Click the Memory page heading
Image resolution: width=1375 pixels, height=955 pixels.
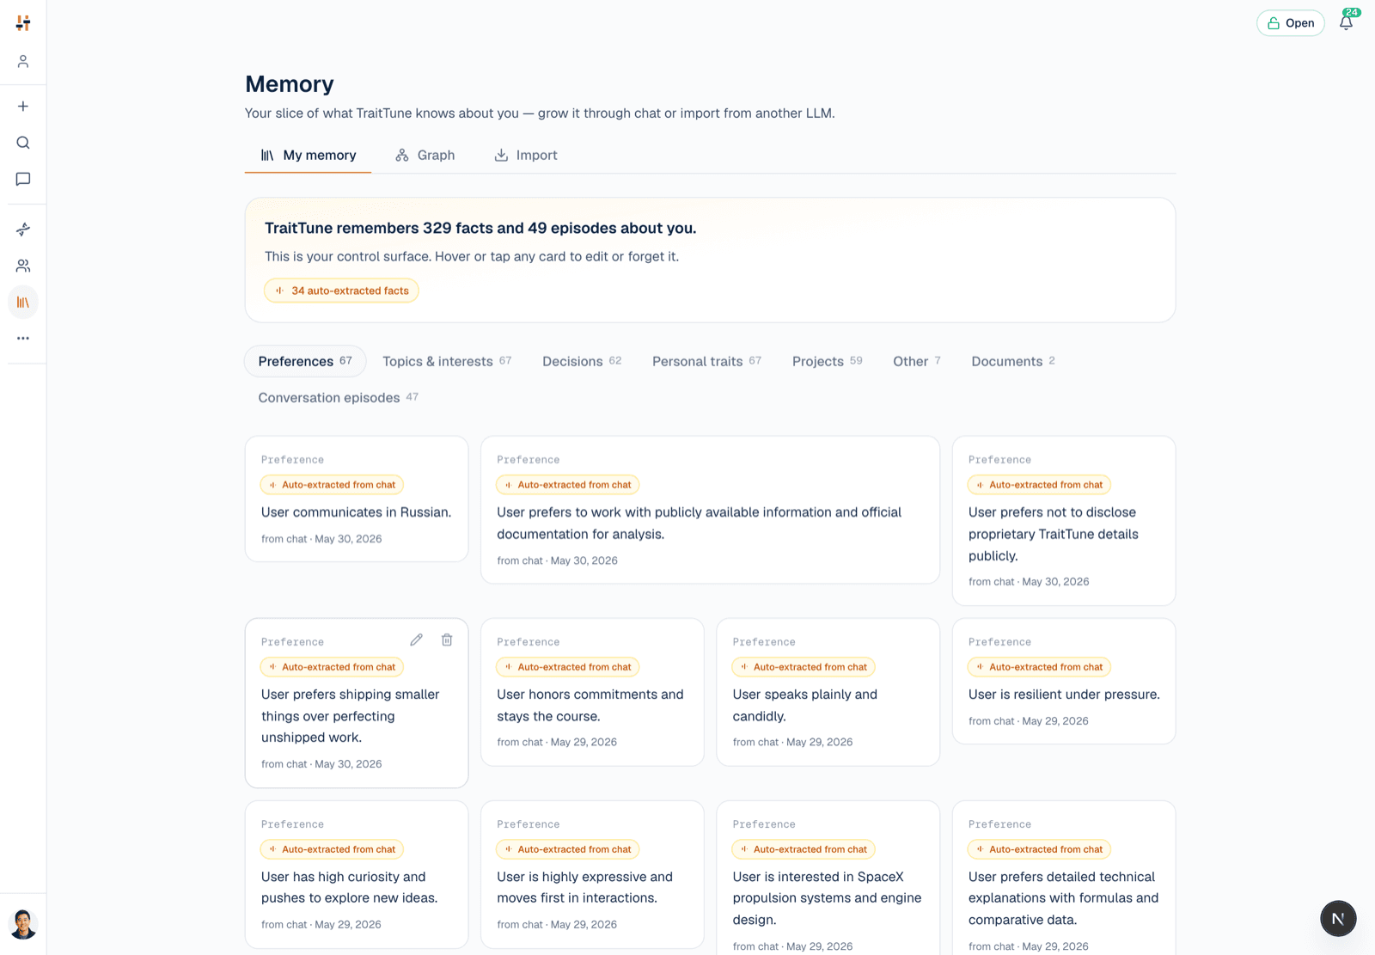point(290,84)
